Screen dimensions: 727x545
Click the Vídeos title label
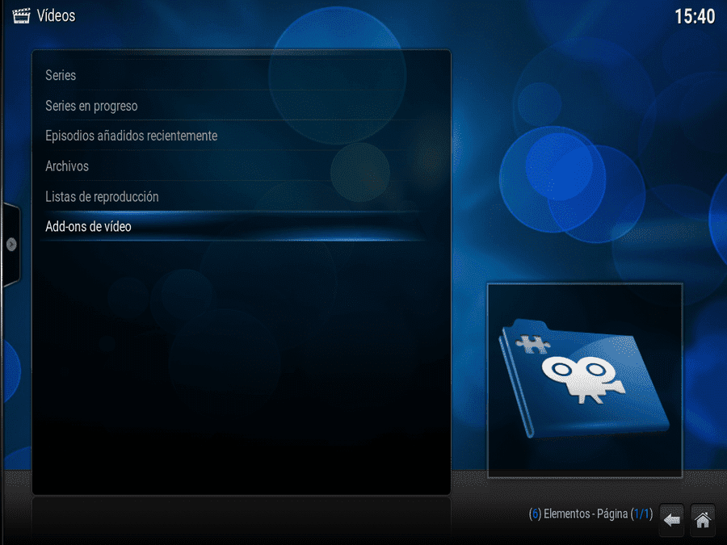(56, 16)
